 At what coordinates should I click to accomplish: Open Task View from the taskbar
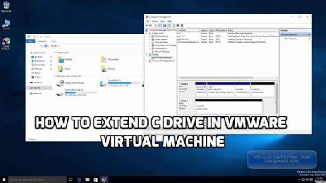pyautogui.click(x=71, y=179)
